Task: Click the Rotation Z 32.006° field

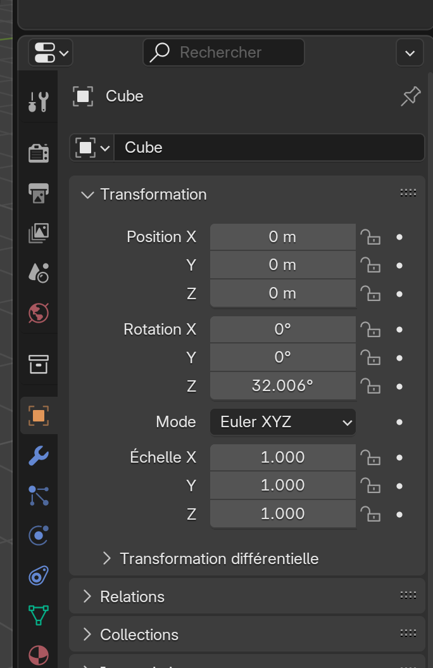Action: pos(283,386)
